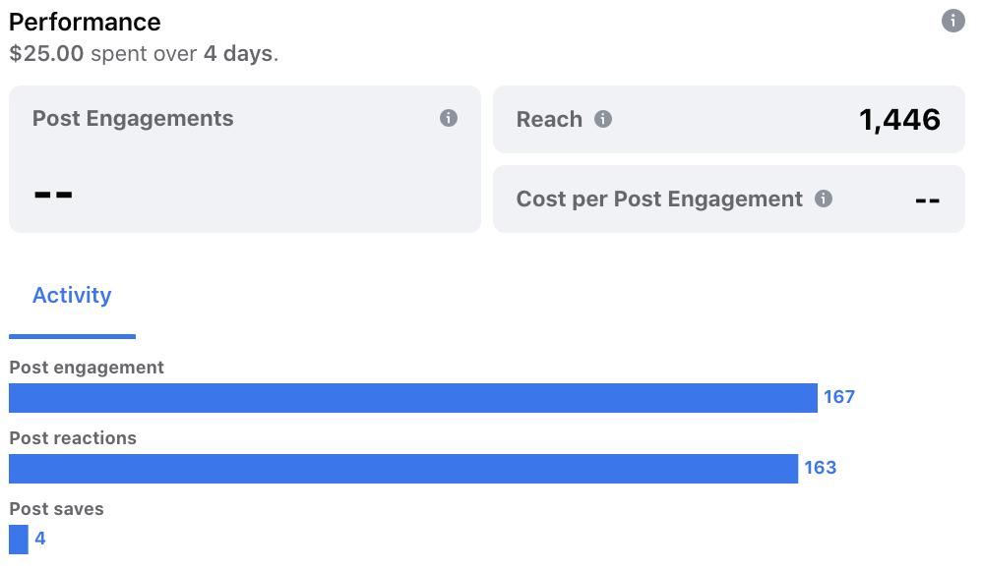Click info icon beside Reach label
982x570 pixels.
603,119
